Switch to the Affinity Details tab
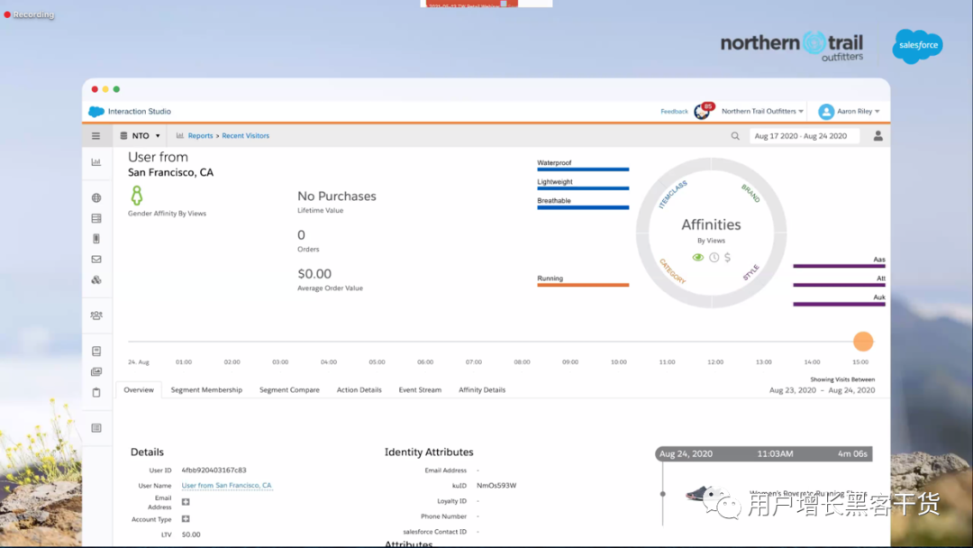 (482, 389)
